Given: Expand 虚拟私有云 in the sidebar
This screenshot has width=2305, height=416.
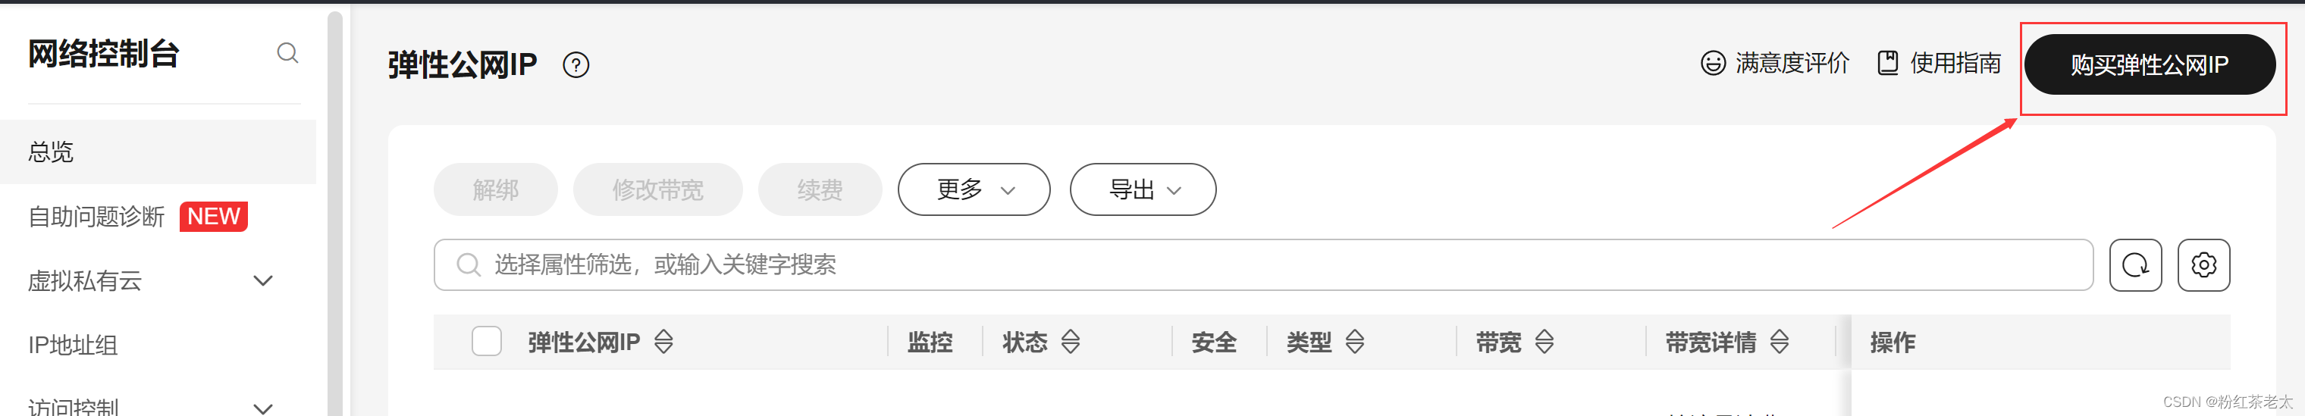Looking at the screenshot, I should point(263,281).
